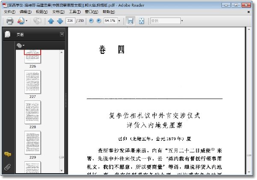The width and height of the screenshot is (257, 180).
Task: Toggle the scrolling page fit-width mode button
Action: click(x=131, y=21)
